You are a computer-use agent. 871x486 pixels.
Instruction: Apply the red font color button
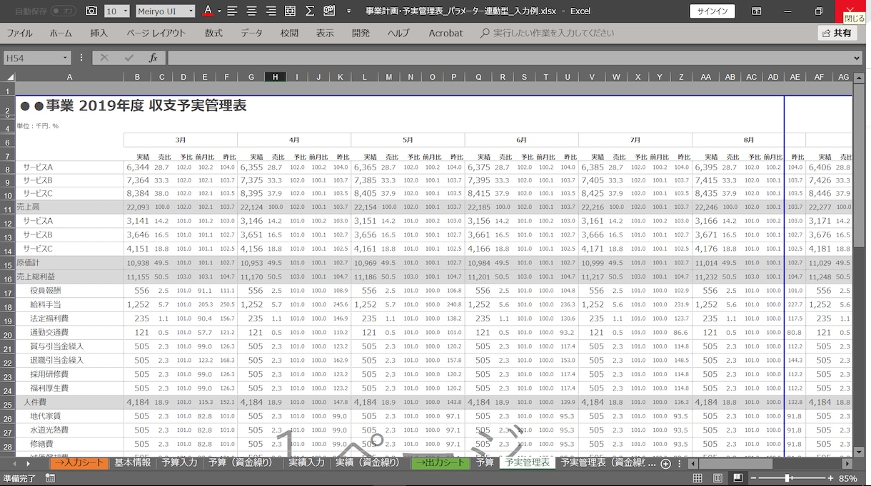click(207, 11)
